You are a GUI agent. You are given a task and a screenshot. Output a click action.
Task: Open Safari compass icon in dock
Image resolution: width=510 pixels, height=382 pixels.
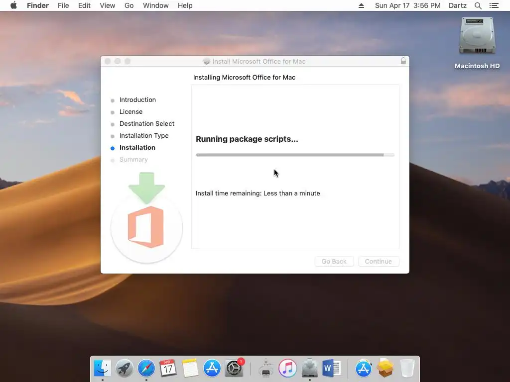pyautogui.click(x=146, y=368)
